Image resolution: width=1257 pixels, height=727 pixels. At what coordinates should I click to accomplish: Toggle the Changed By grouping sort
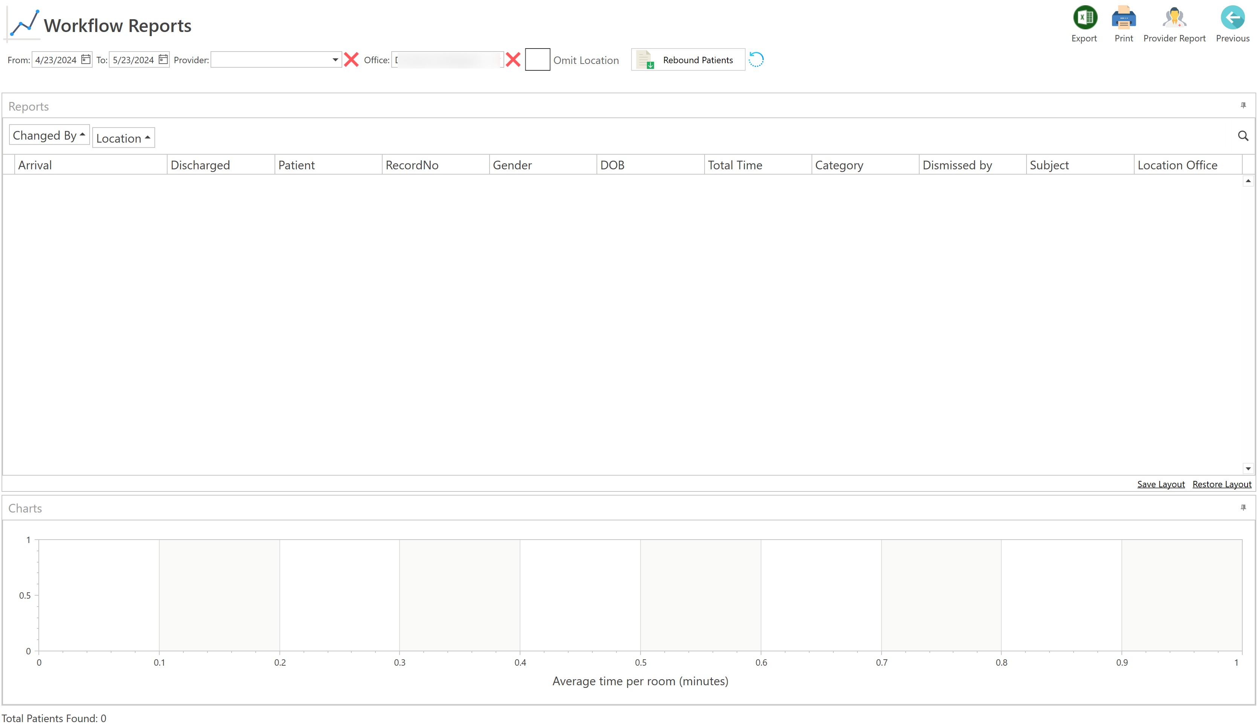(49, 135)
